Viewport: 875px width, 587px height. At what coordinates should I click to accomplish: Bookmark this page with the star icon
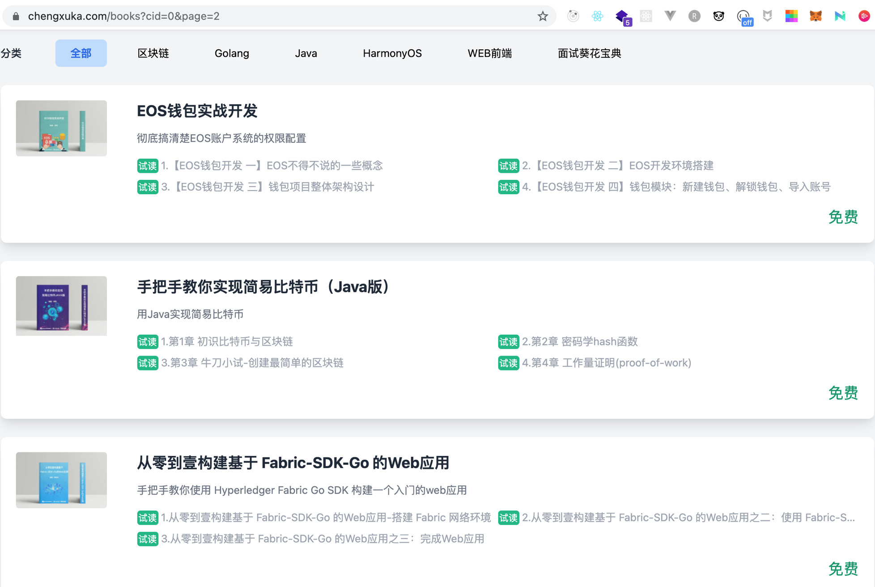(x=543, y=17)
